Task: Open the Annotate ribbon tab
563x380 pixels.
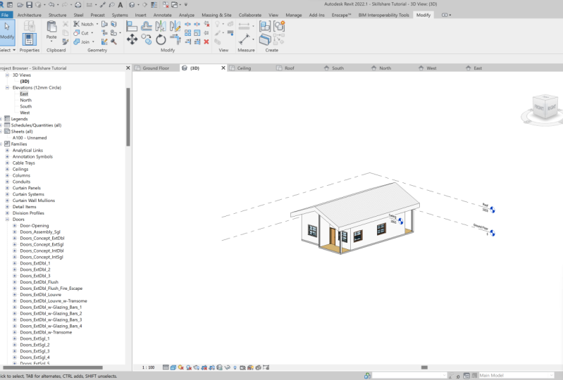Action: click(x=162, y=15)
